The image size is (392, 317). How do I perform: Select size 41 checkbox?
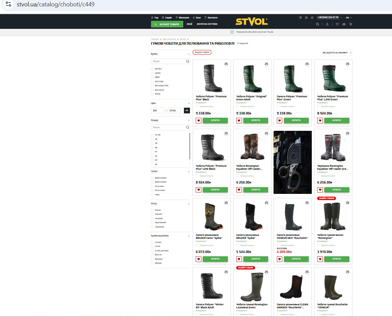pyautogui.click(x=152, y=152)
